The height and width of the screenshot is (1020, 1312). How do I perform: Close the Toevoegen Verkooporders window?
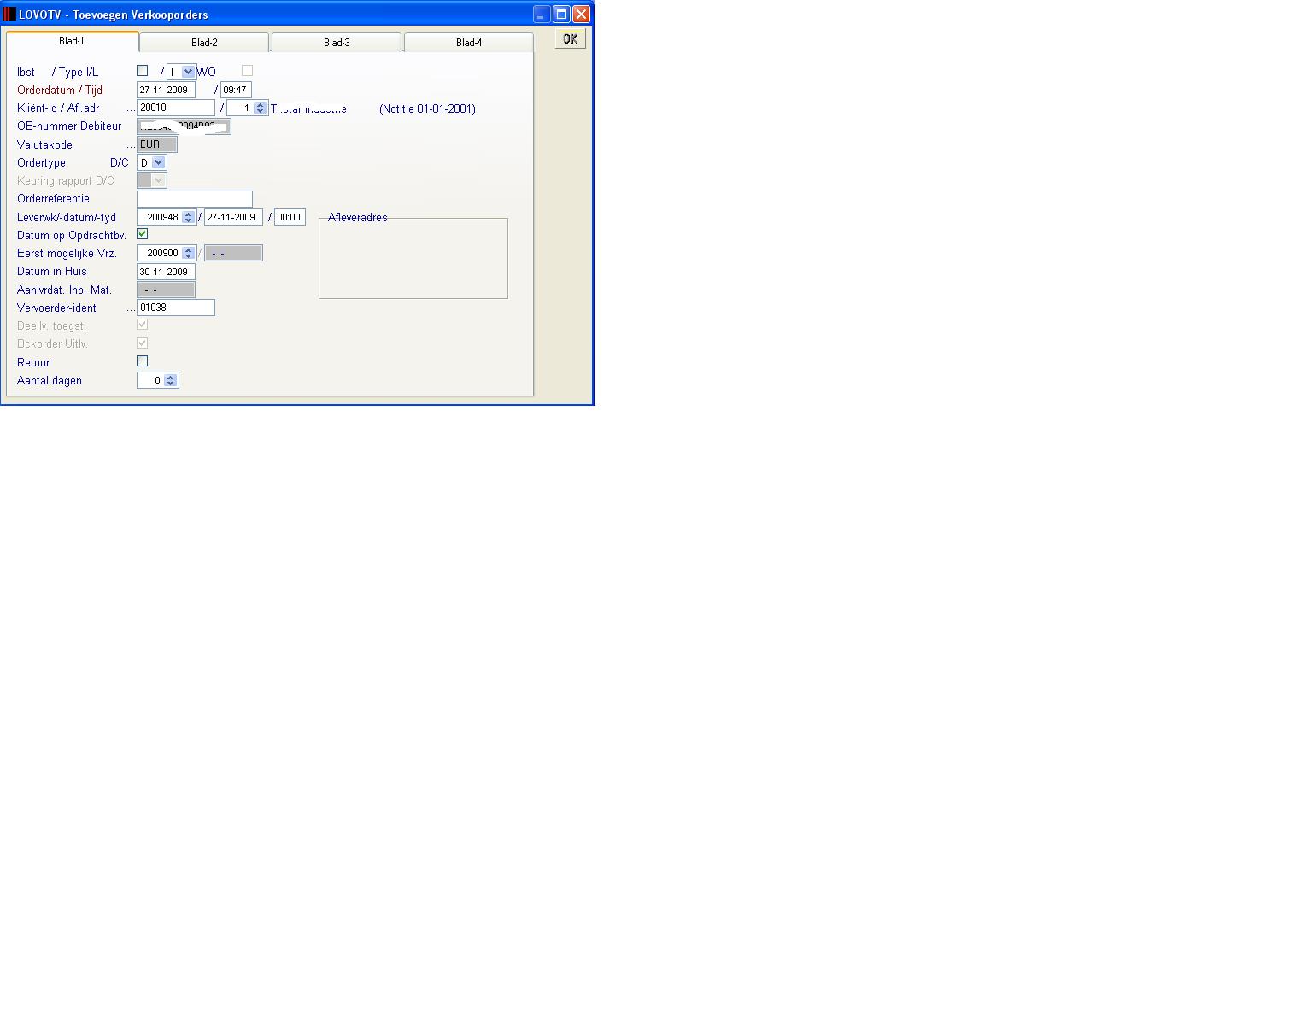pos(581,14)
